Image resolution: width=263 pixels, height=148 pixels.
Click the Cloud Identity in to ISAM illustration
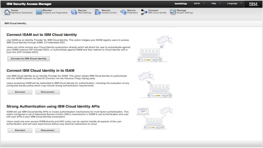tap(155, 85)
